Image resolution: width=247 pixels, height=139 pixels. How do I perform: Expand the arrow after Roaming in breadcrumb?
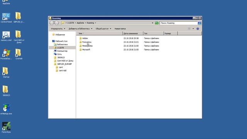point(95,23)
